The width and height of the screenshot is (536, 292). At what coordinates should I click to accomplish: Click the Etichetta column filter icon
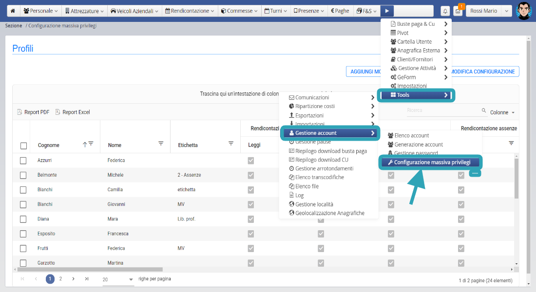point(231,144)
